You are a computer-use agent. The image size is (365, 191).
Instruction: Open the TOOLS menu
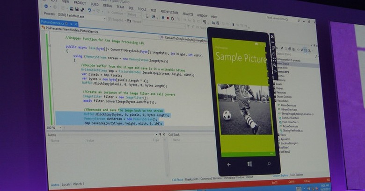tap(142, 9)
